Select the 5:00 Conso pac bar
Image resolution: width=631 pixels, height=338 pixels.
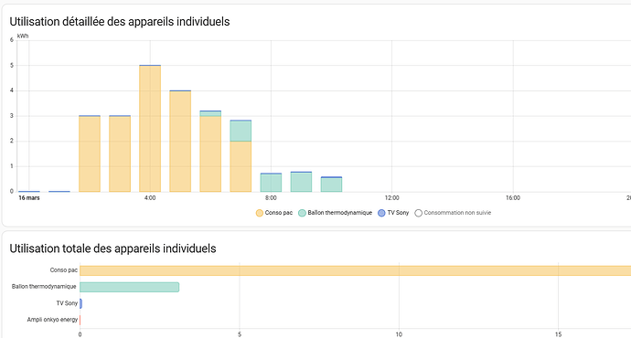pos(180,142)
